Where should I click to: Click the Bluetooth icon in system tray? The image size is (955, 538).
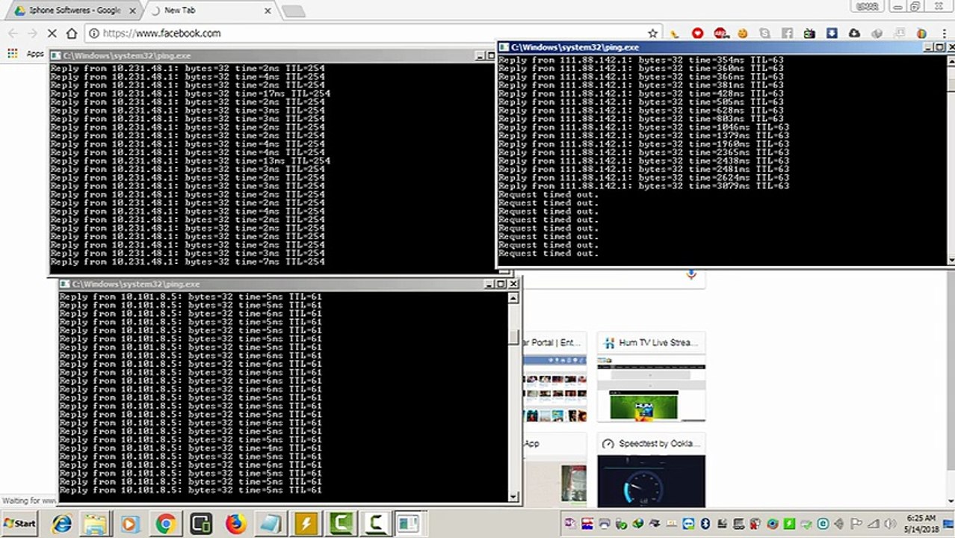(705, 524)
